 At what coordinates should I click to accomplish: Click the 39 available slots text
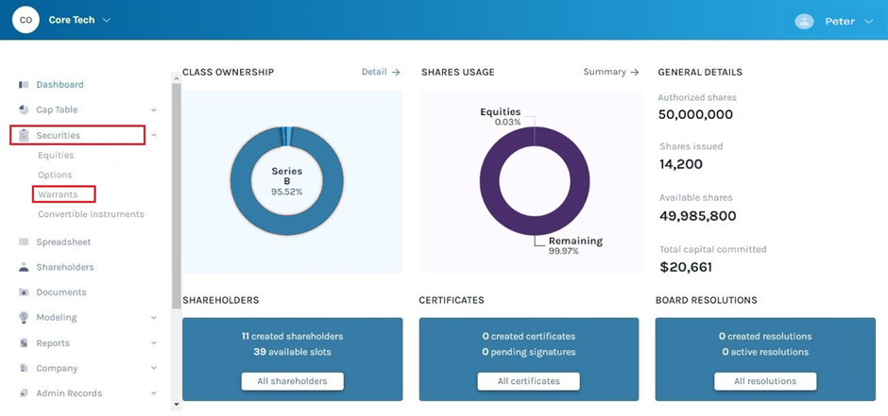[x=292, y=352]
